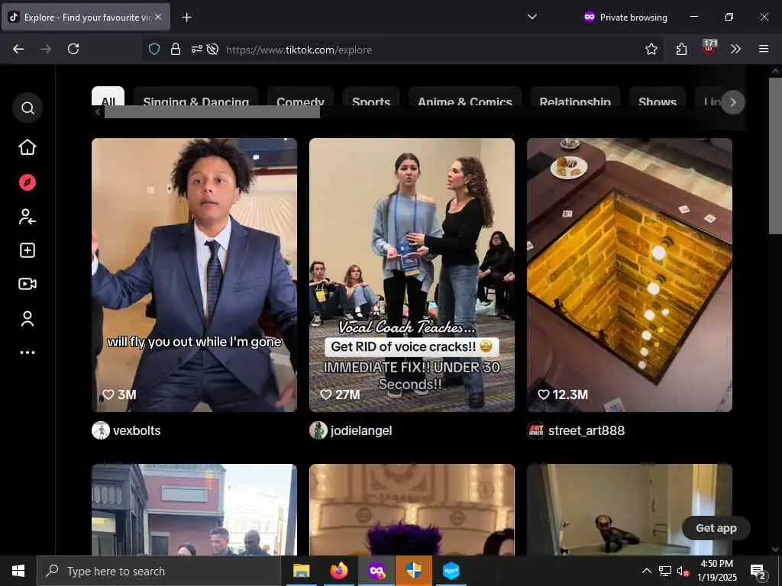Show hidden system tray icons
This screenshot has width=782, height=586.
(646, 571)
